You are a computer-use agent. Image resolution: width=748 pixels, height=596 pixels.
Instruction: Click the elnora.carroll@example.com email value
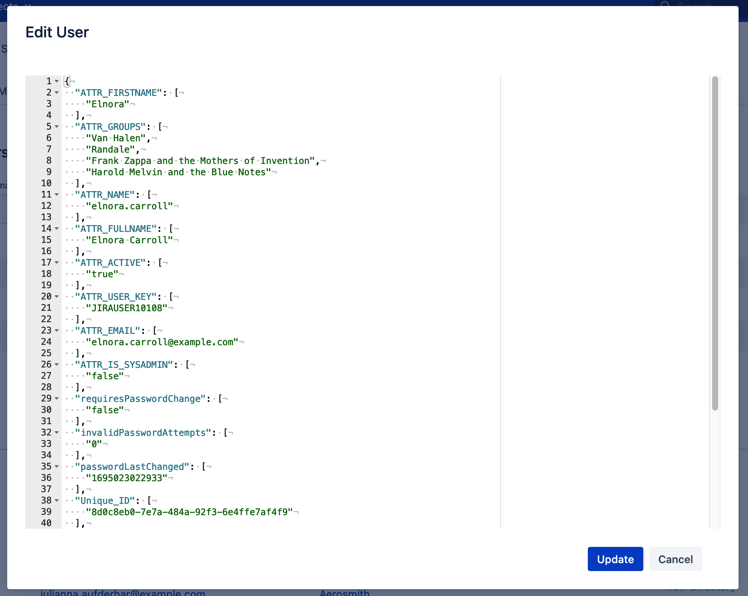pyautogui.click(x=162, y=342)
